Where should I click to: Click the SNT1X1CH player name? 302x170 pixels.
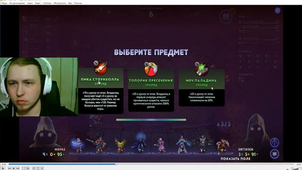coord(245,149)
